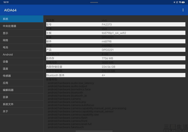
Task: Tap android.hardware.audio.output entry
Action: pos(67,86)
